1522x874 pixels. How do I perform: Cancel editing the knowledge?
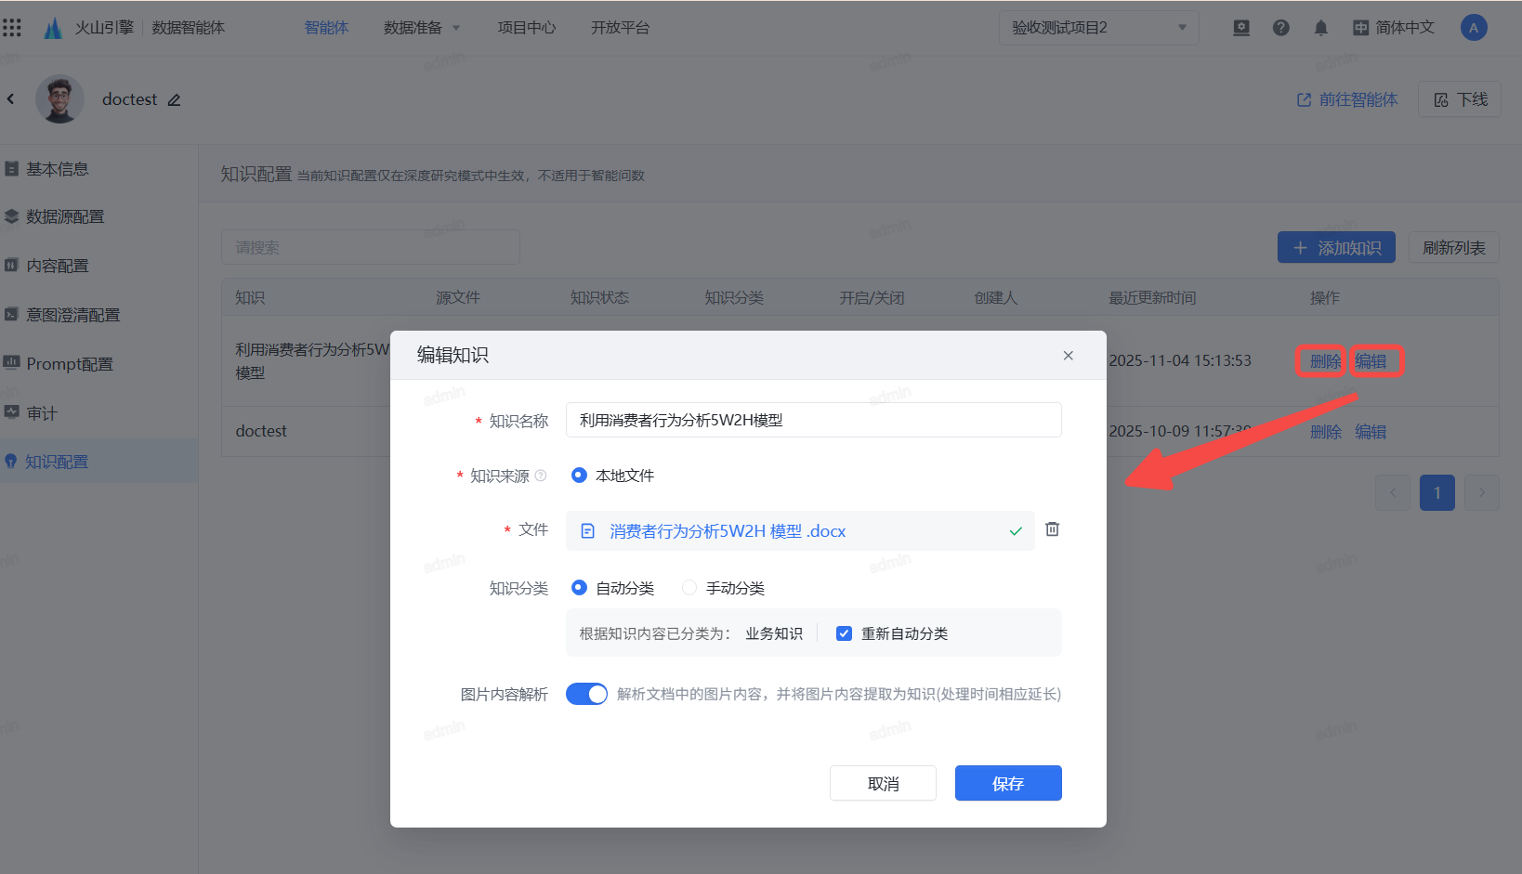(x=883, y=783)
